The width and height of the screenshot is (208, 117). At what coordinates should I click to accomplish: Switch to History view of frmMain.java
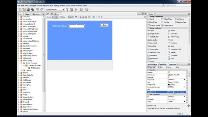[62, 17]
